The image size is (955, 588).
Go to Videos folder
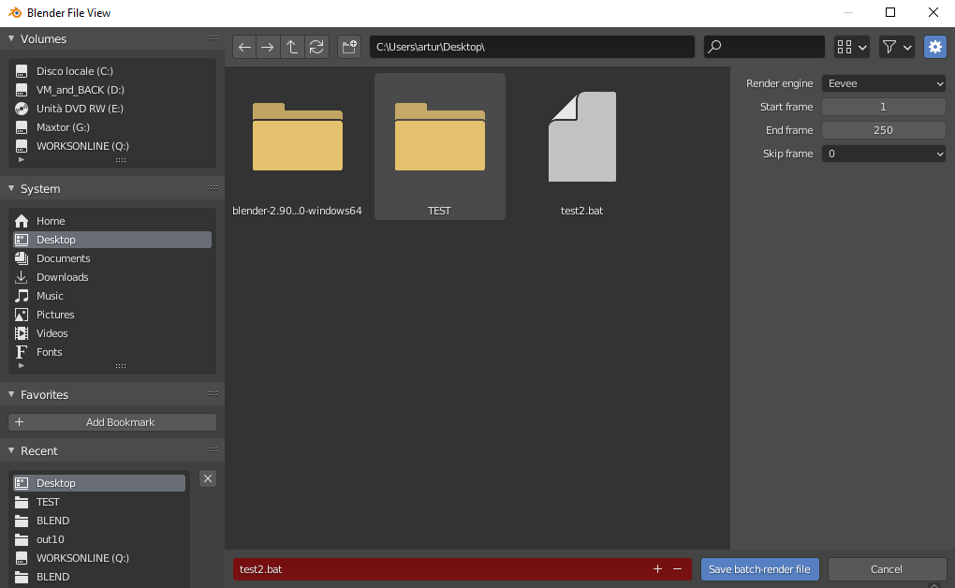tap(112, 333)
